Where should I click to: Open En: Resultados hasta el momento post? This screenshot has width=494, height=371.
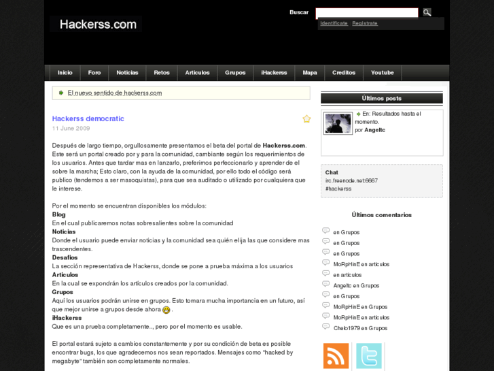tap(388, 118)
